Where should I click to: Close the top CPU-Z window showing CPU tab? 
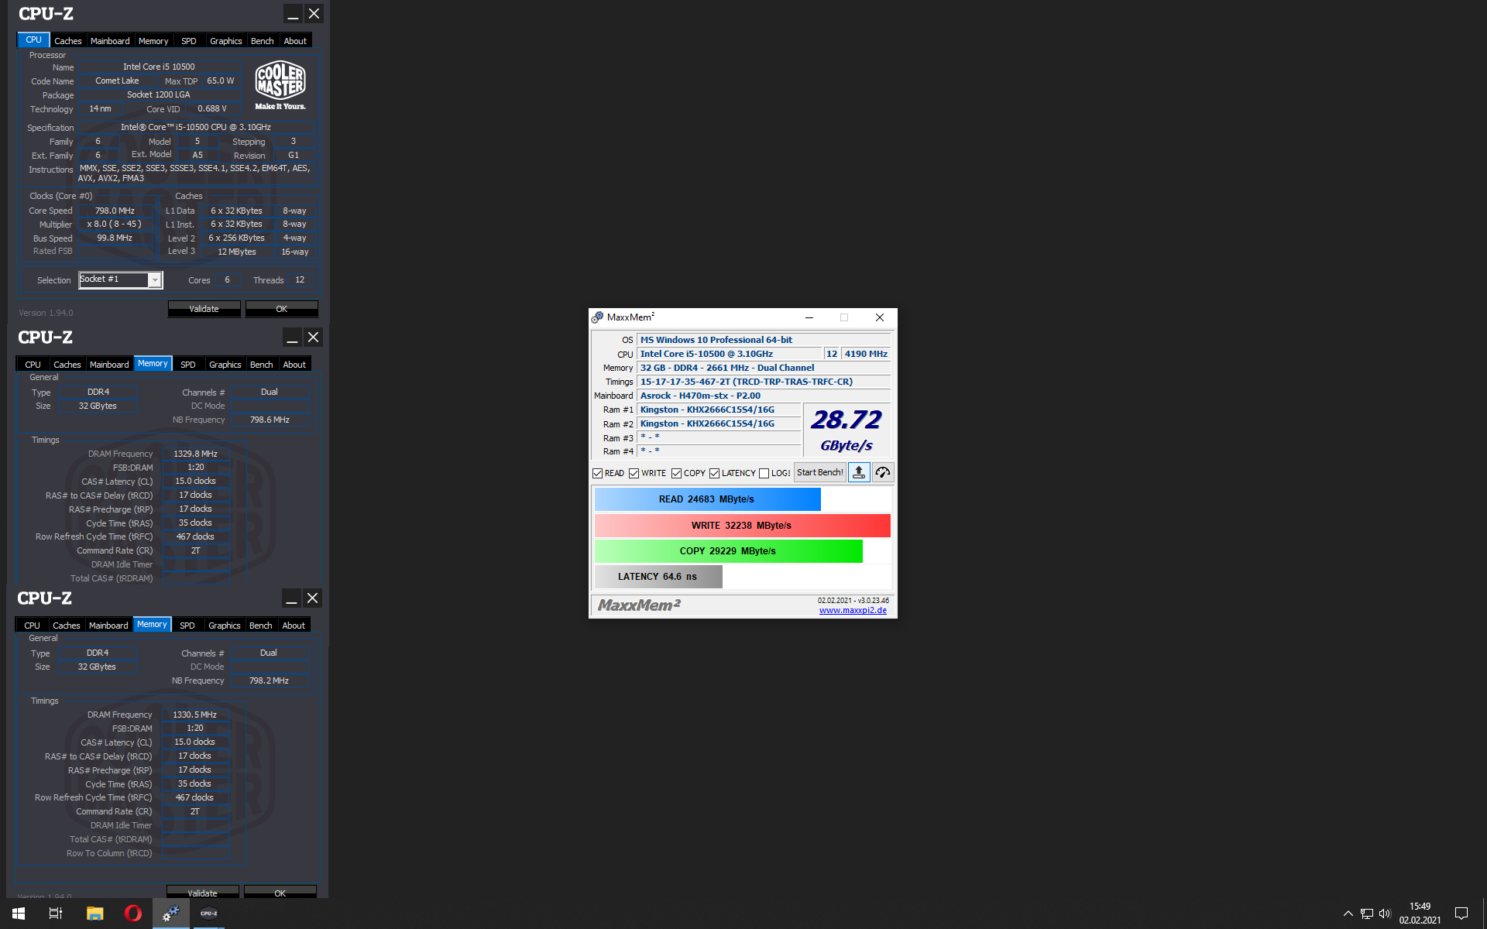pyautogui.click(x=314, y=14)
